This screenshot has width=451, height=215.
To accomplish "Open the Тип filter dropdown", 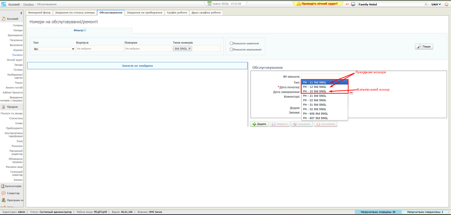I will [54, 49].
